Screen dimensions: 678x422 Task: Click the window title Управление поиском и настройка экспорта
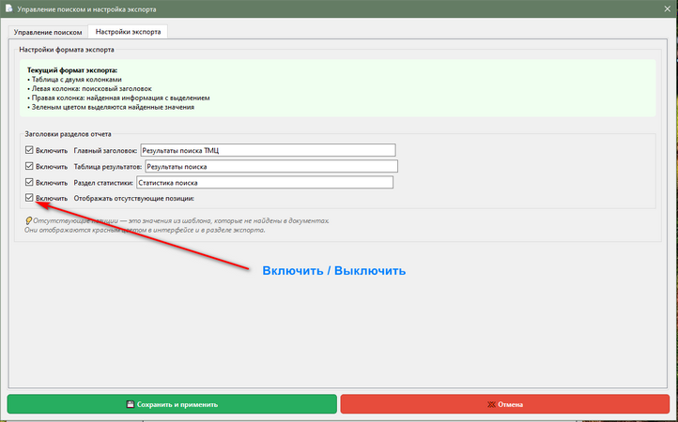[87, 9]
